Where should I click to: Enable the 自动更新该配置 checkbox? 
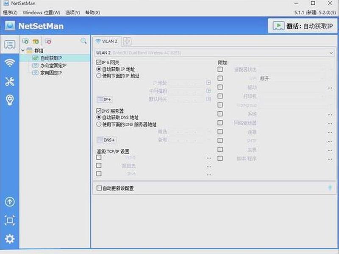click(x=99, y=188)
